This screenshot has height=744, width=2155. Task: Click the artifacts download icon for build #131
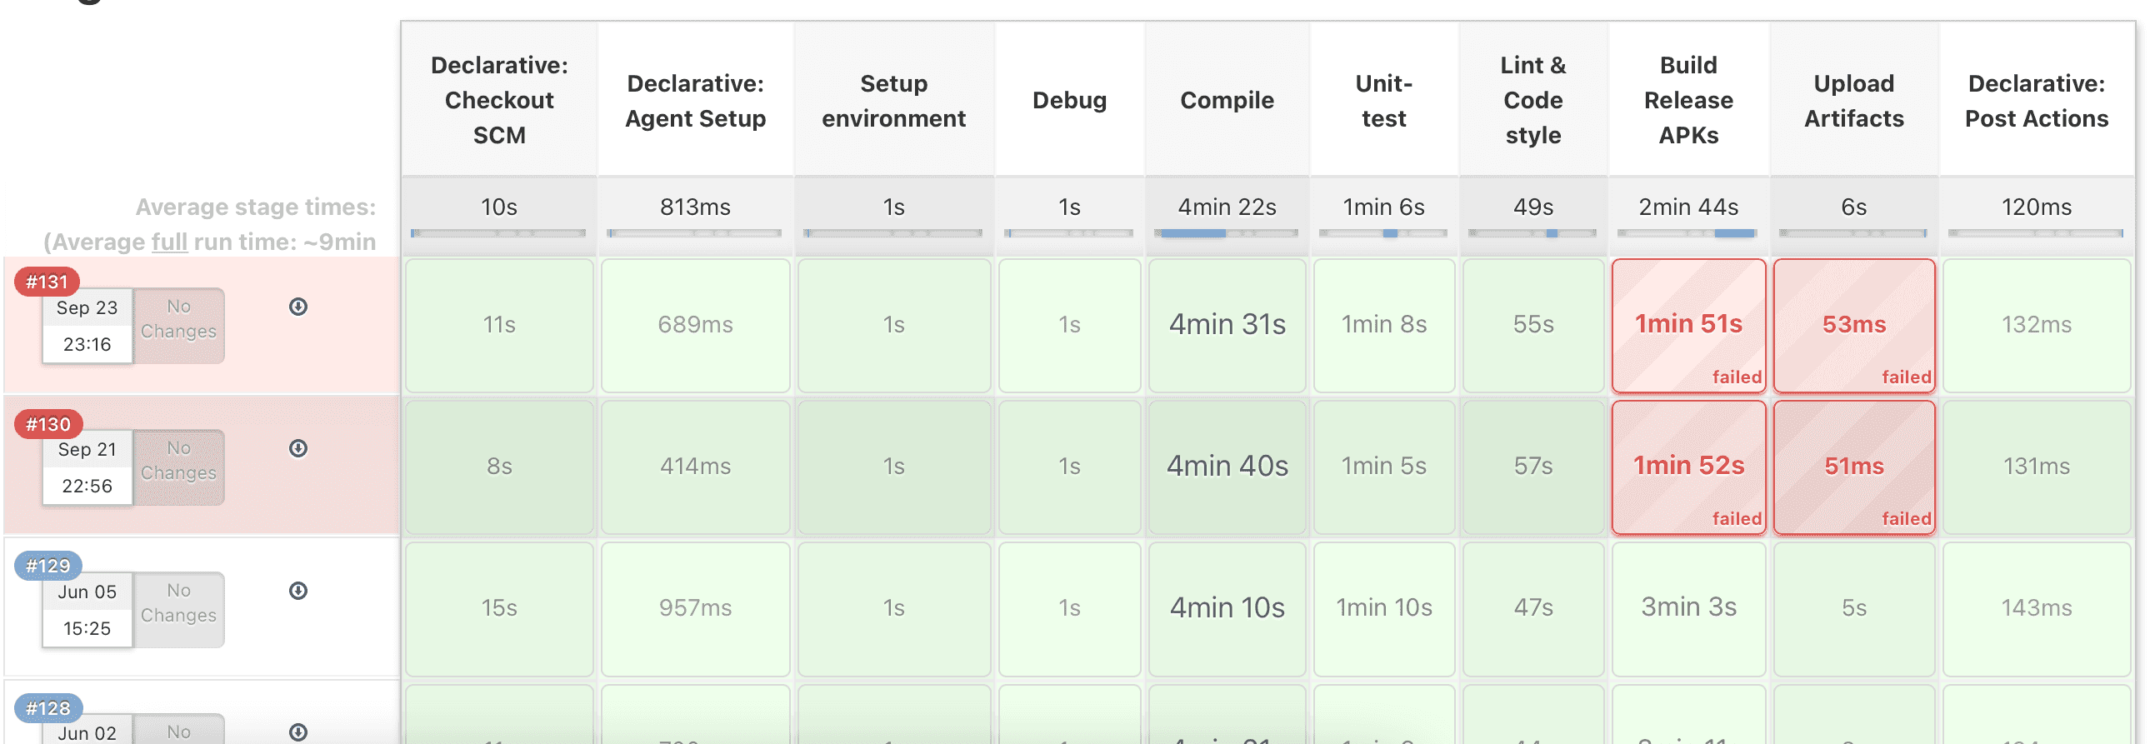297,307
